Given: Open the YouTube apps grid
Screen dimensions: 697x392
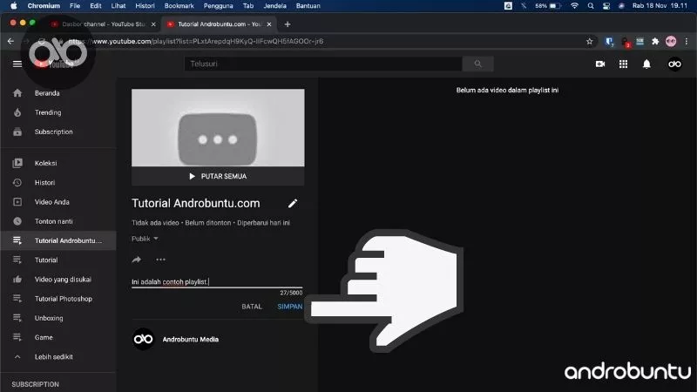Looking at the screenshot, I should click(x=623, y=64).
